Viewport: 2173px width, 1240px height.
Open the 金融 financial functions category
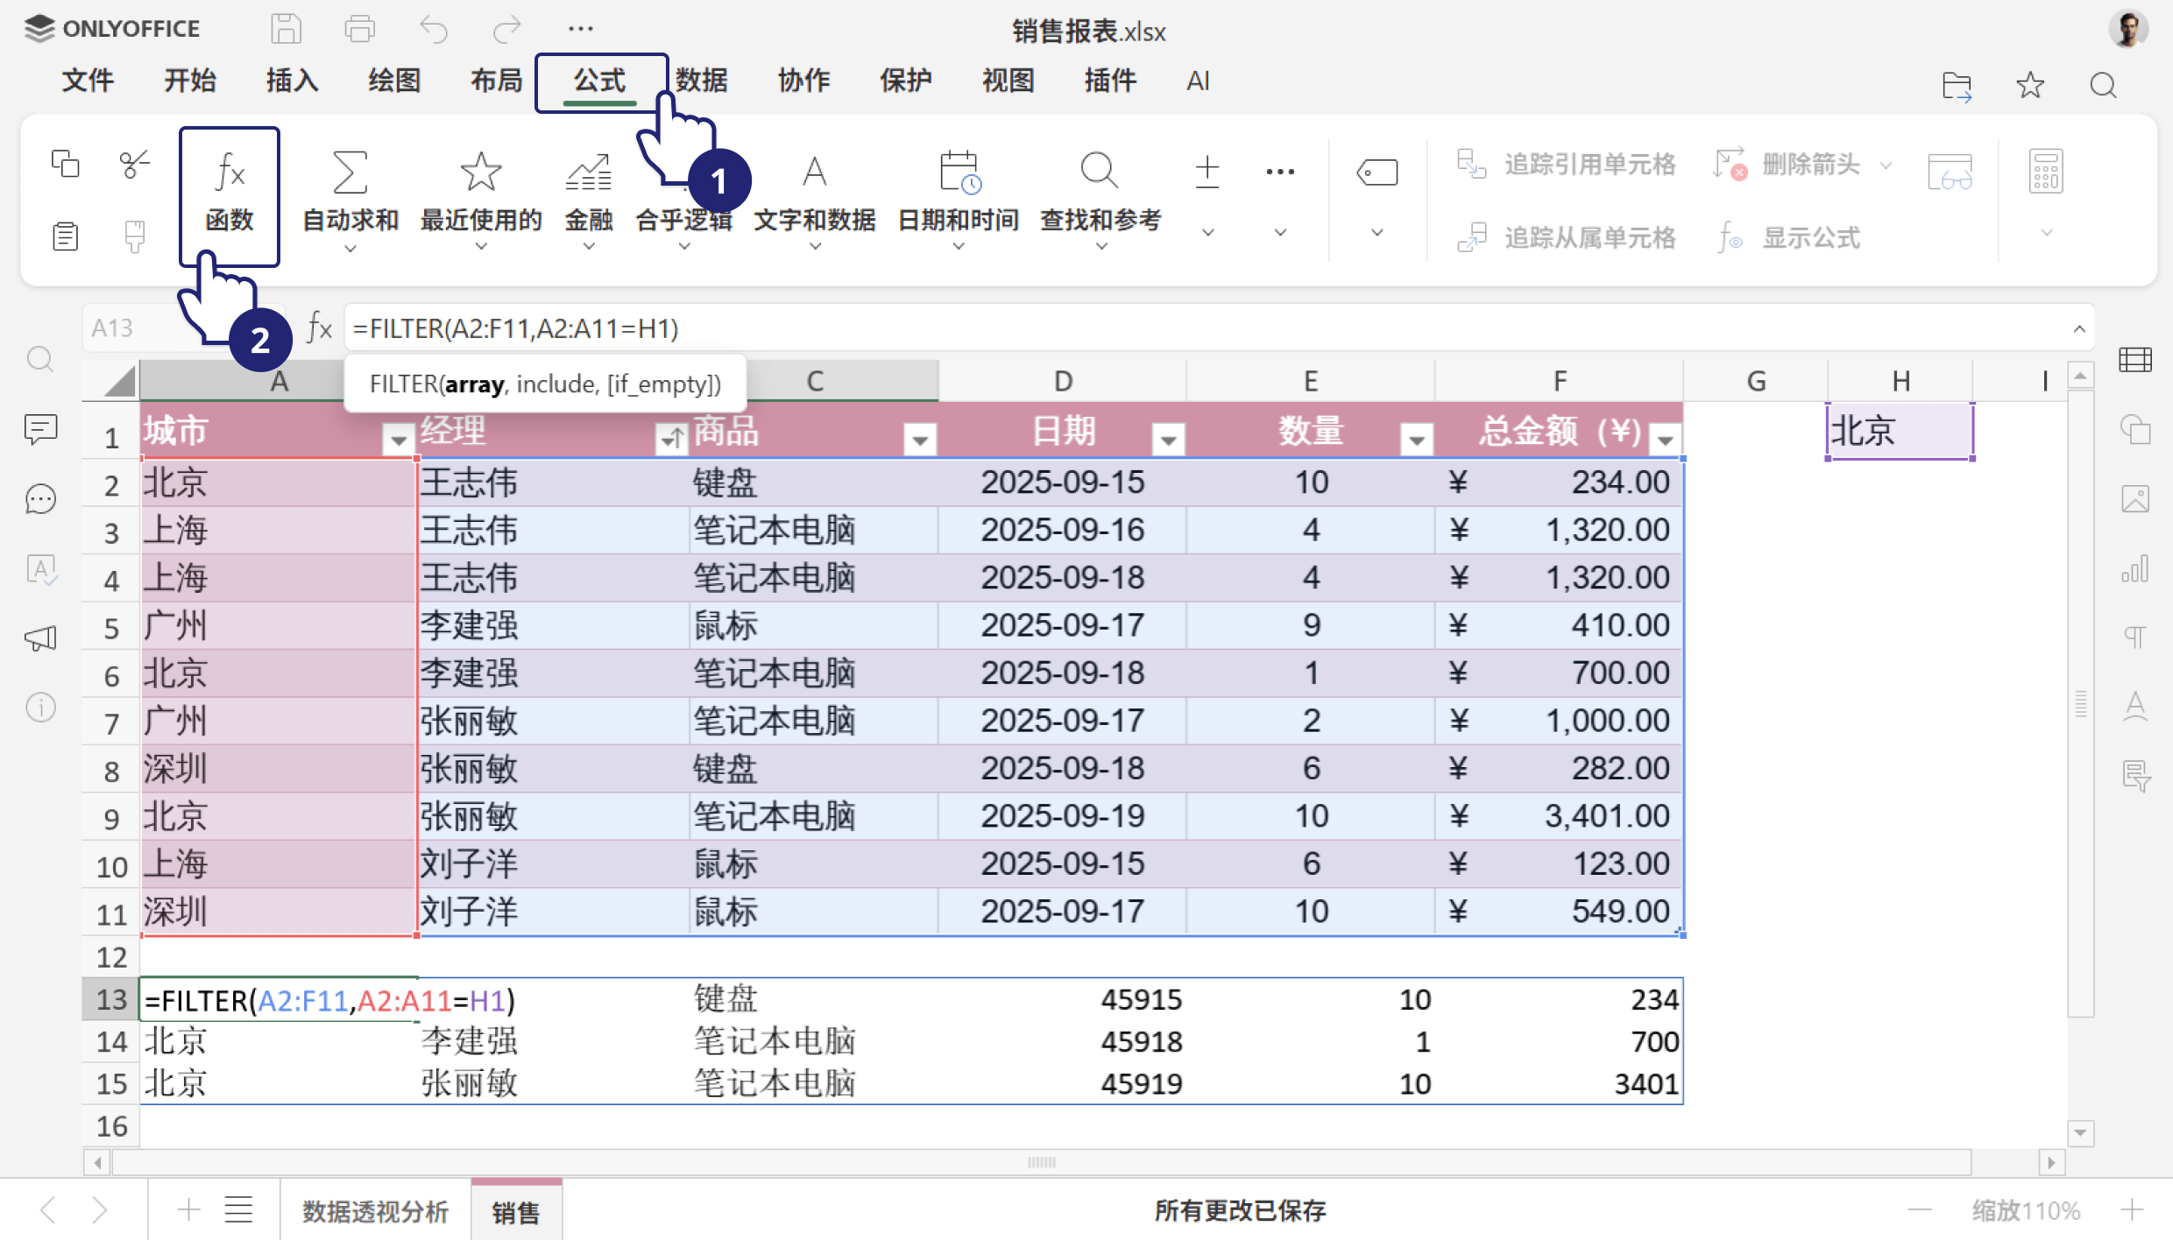[588, 196]
